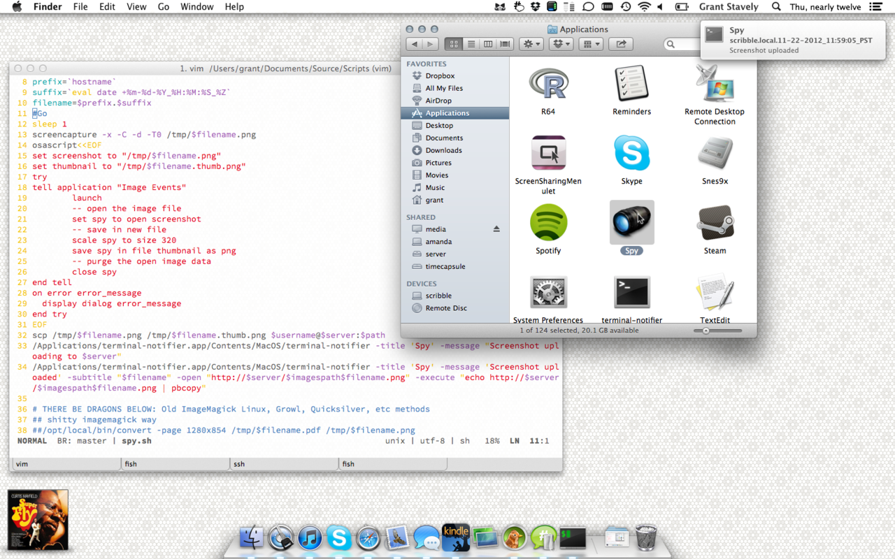The height and width of the screenshot is (559, 895).
Task: Click the Super Fly album art thumbnail
Action: 38,520
